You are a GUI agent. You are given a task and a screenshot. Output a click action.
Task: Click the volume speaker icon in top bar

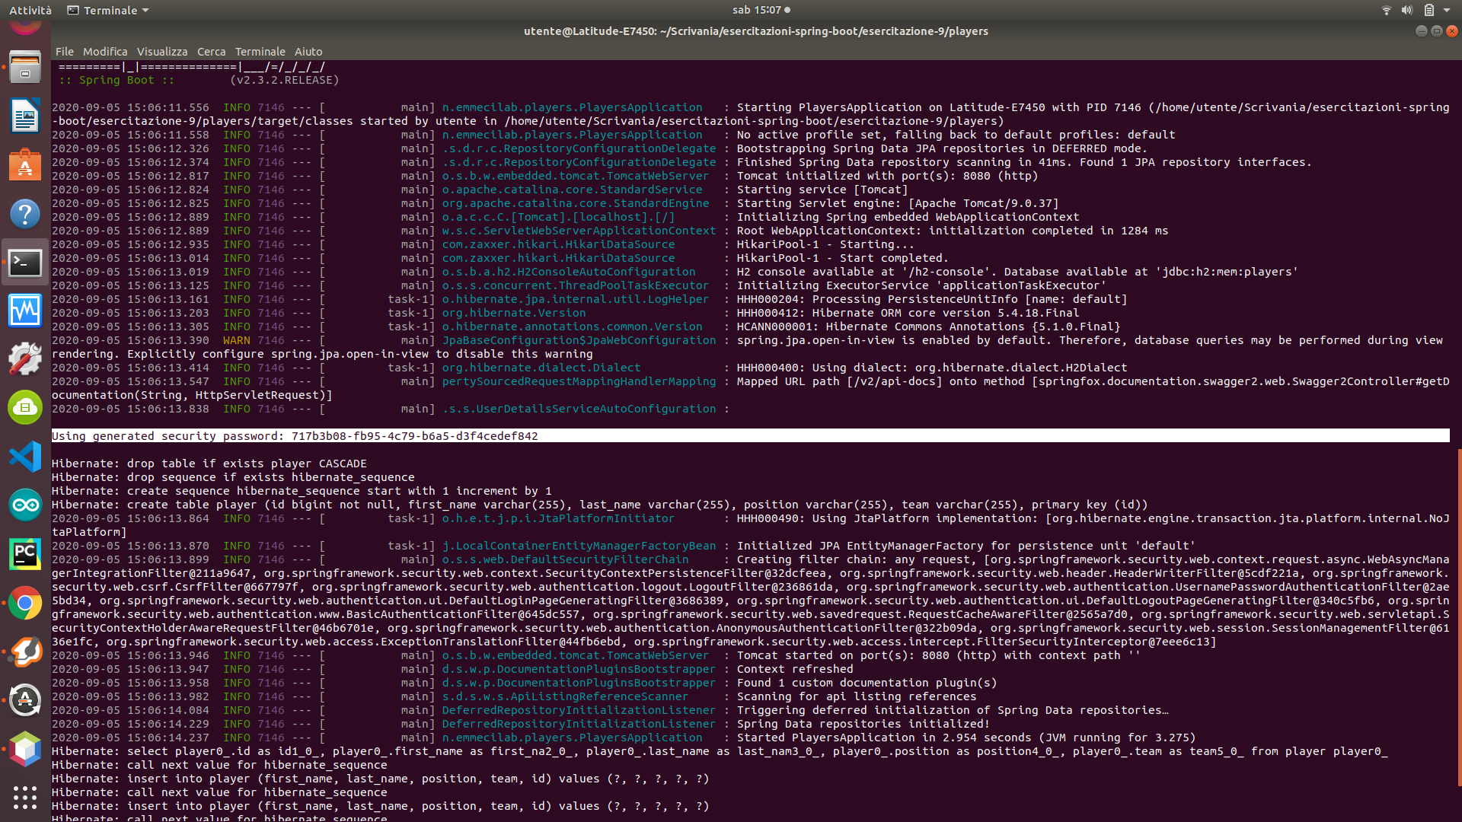tap(1406, 10)
